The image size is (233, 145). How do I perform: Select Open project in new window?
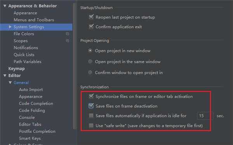point(90,51)
